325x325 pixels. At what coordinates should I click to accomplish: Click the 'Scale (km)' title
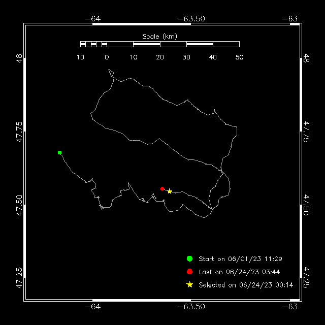pos(159,37)
